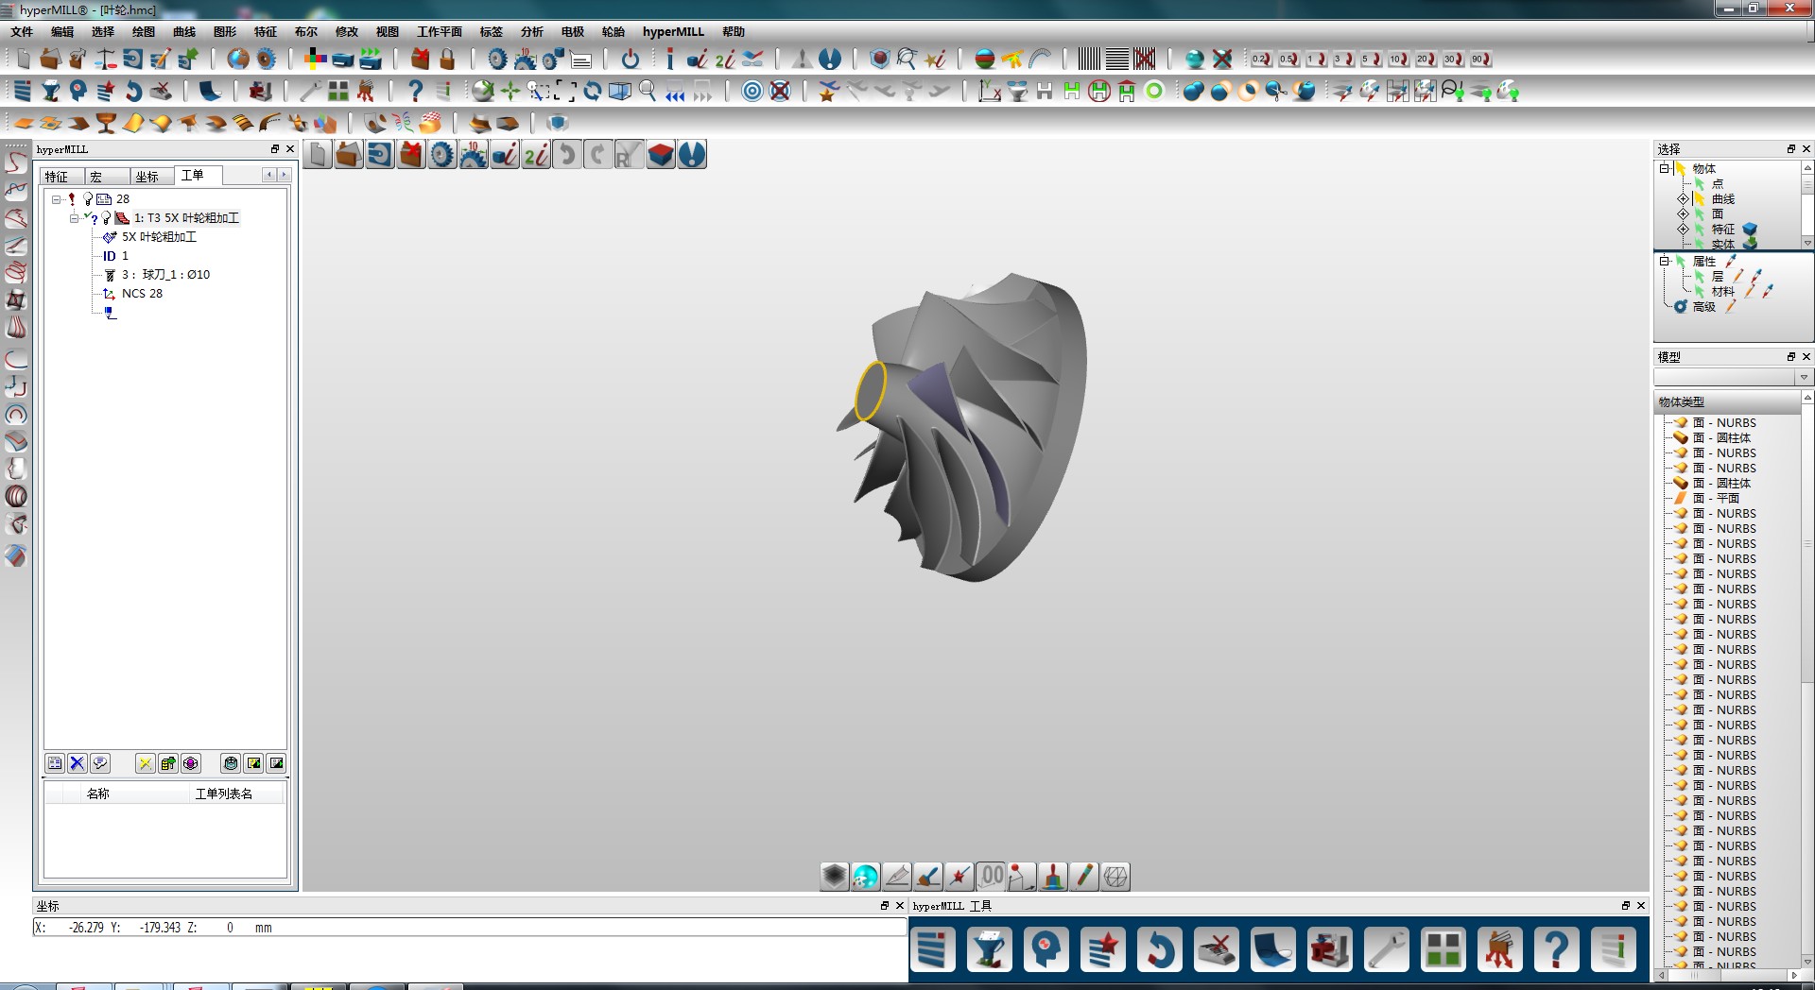
Task: Open the 文件 menu
Action: (x=22, y=32)
